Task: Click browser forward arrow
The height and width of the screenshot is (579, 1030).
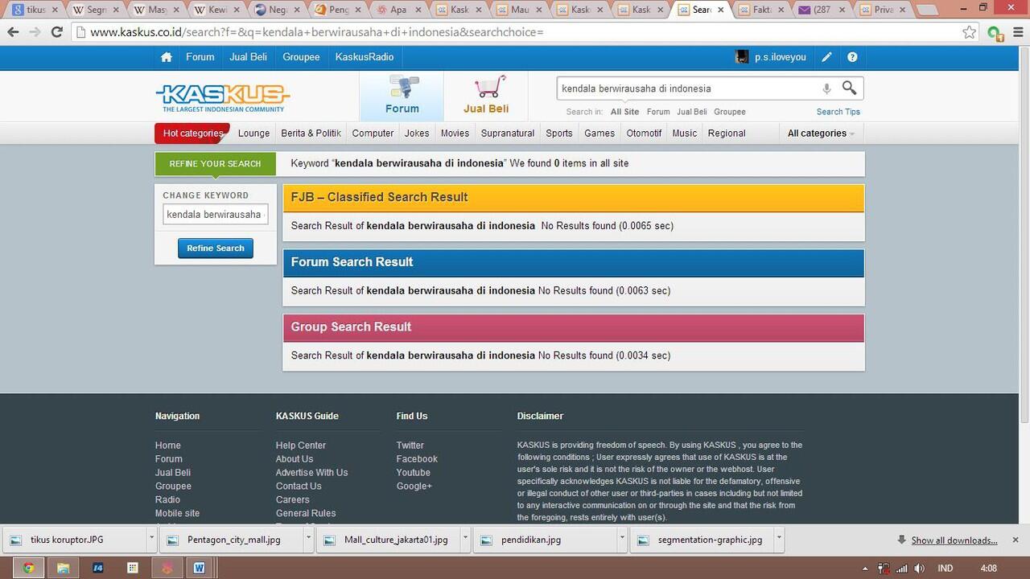Action: [35, 32]
